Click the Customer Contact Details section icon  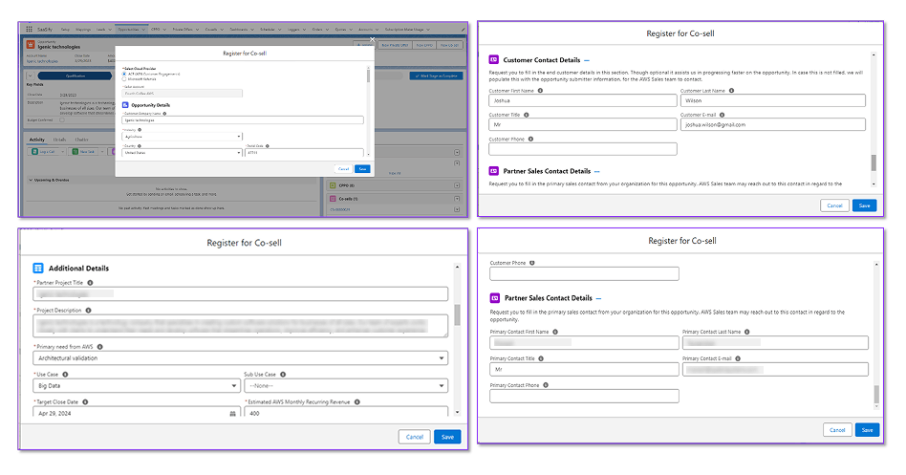pos(493,59)
